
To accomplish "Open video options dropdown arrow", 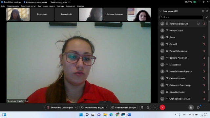I will click(106, 108).
